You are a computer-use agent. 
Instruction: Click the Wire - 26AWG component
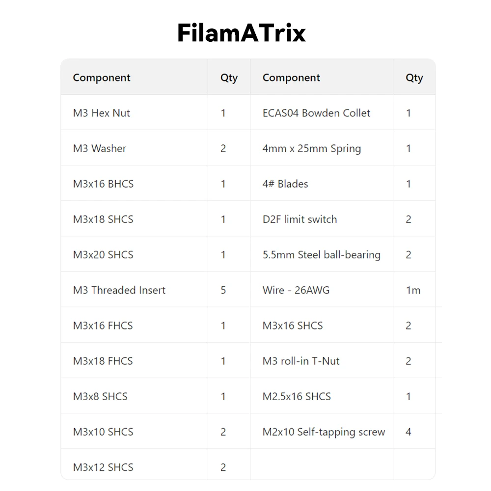coord(296,290)
